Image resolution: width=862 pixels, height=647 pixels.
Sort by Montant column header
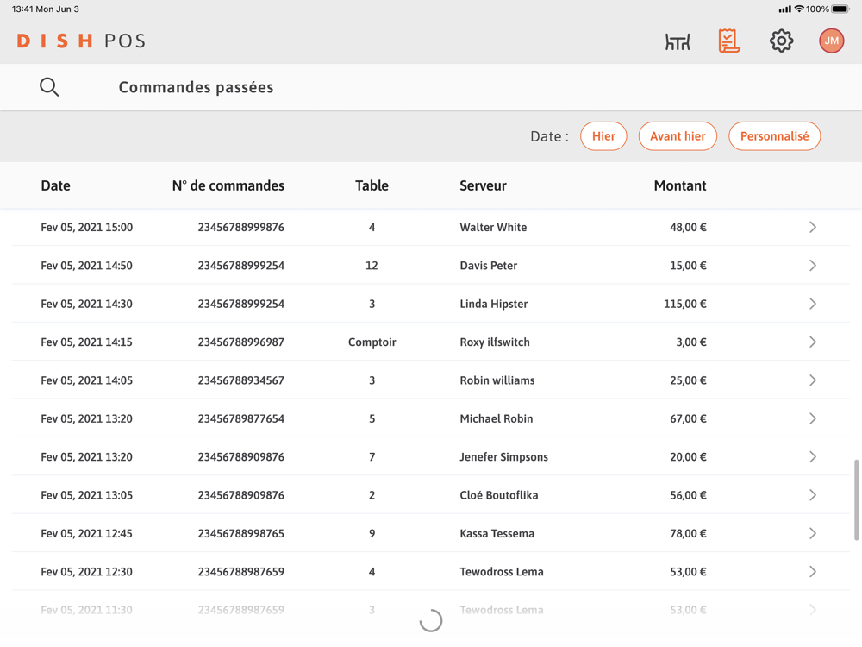tap(679, 185)
